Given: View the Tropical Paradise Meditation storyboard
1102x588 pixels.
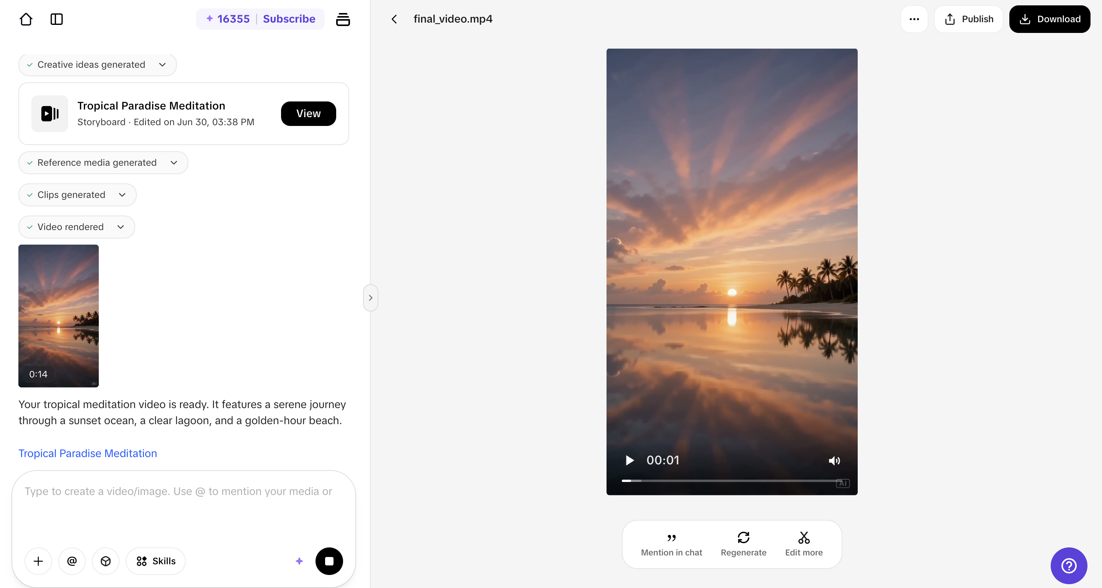Looking at the screenshot, I should [308, 113].
